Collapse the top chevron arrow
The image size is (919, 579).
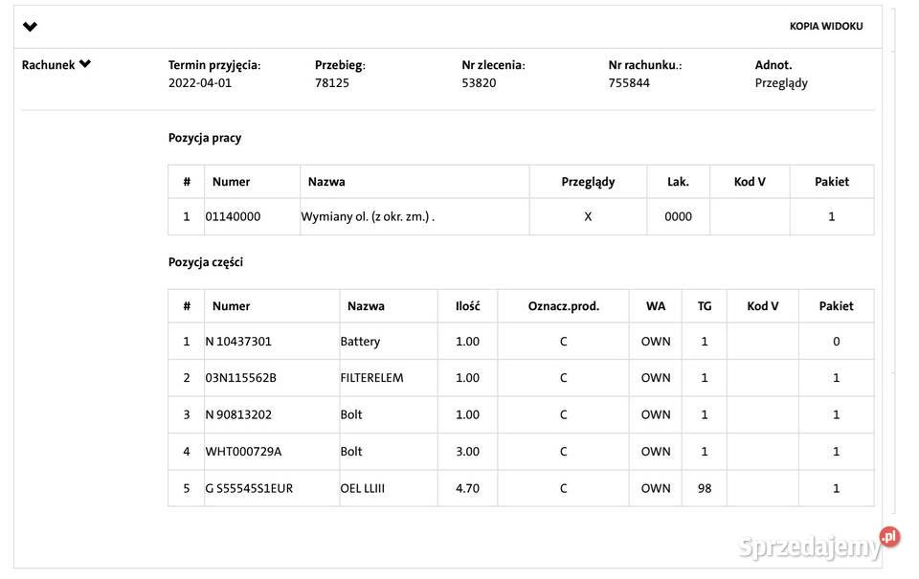[30, 27]
